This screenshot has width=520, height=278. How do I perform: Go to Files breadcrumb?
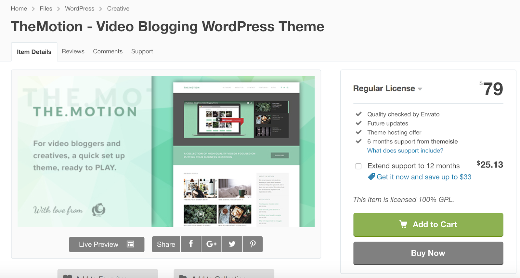click(x=46, y=8)
